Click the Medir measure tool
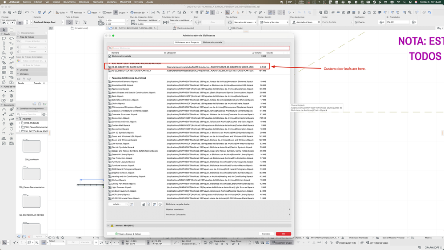 click(107, 12)
